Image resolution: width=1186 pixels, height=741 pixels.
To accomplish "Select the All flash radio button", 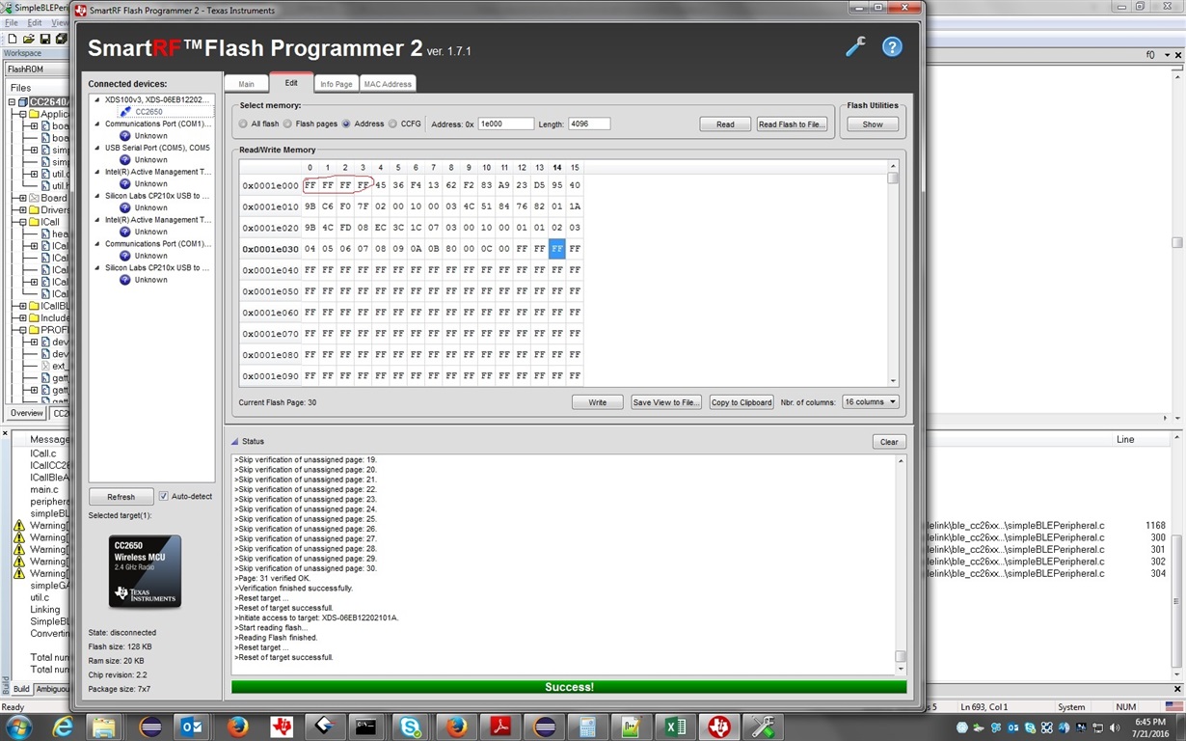I will click(x=243, y=123).
